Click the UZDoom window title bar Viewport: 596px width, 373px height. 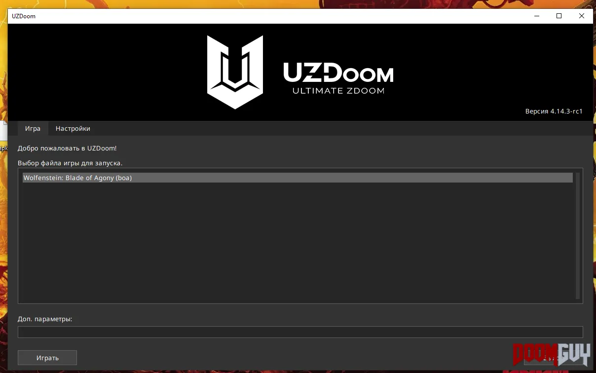pyautogui.click(x=266, y=16)
